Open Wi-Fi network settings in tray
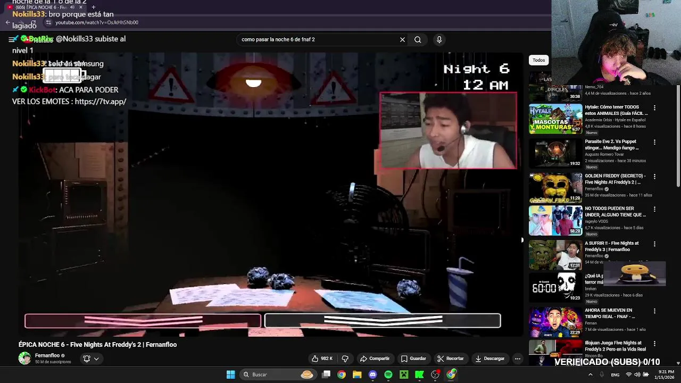 point(628,374)
